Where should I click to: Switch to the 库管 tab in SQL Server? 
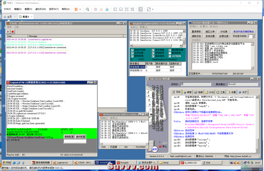pyautogui.click(x=187, y=92)
